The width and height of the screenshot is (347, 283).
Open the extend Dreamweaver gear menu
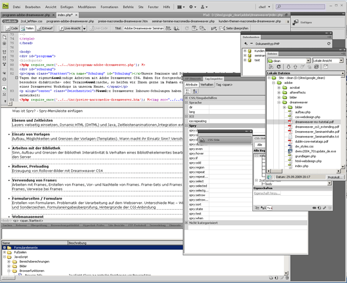pyautogui.click(x=192, y=7)
